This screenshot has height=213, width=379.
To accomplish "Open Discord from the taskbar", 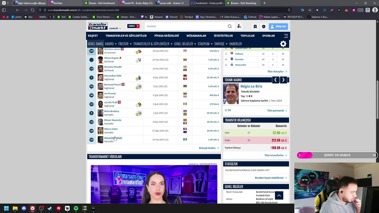I will pos(24,208).
